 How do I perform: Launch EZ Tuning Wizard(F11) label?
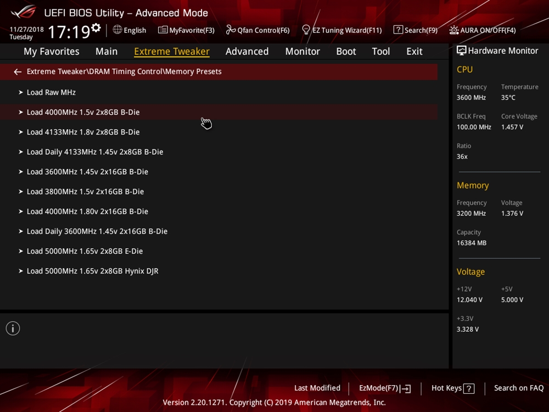coord(347,30)
